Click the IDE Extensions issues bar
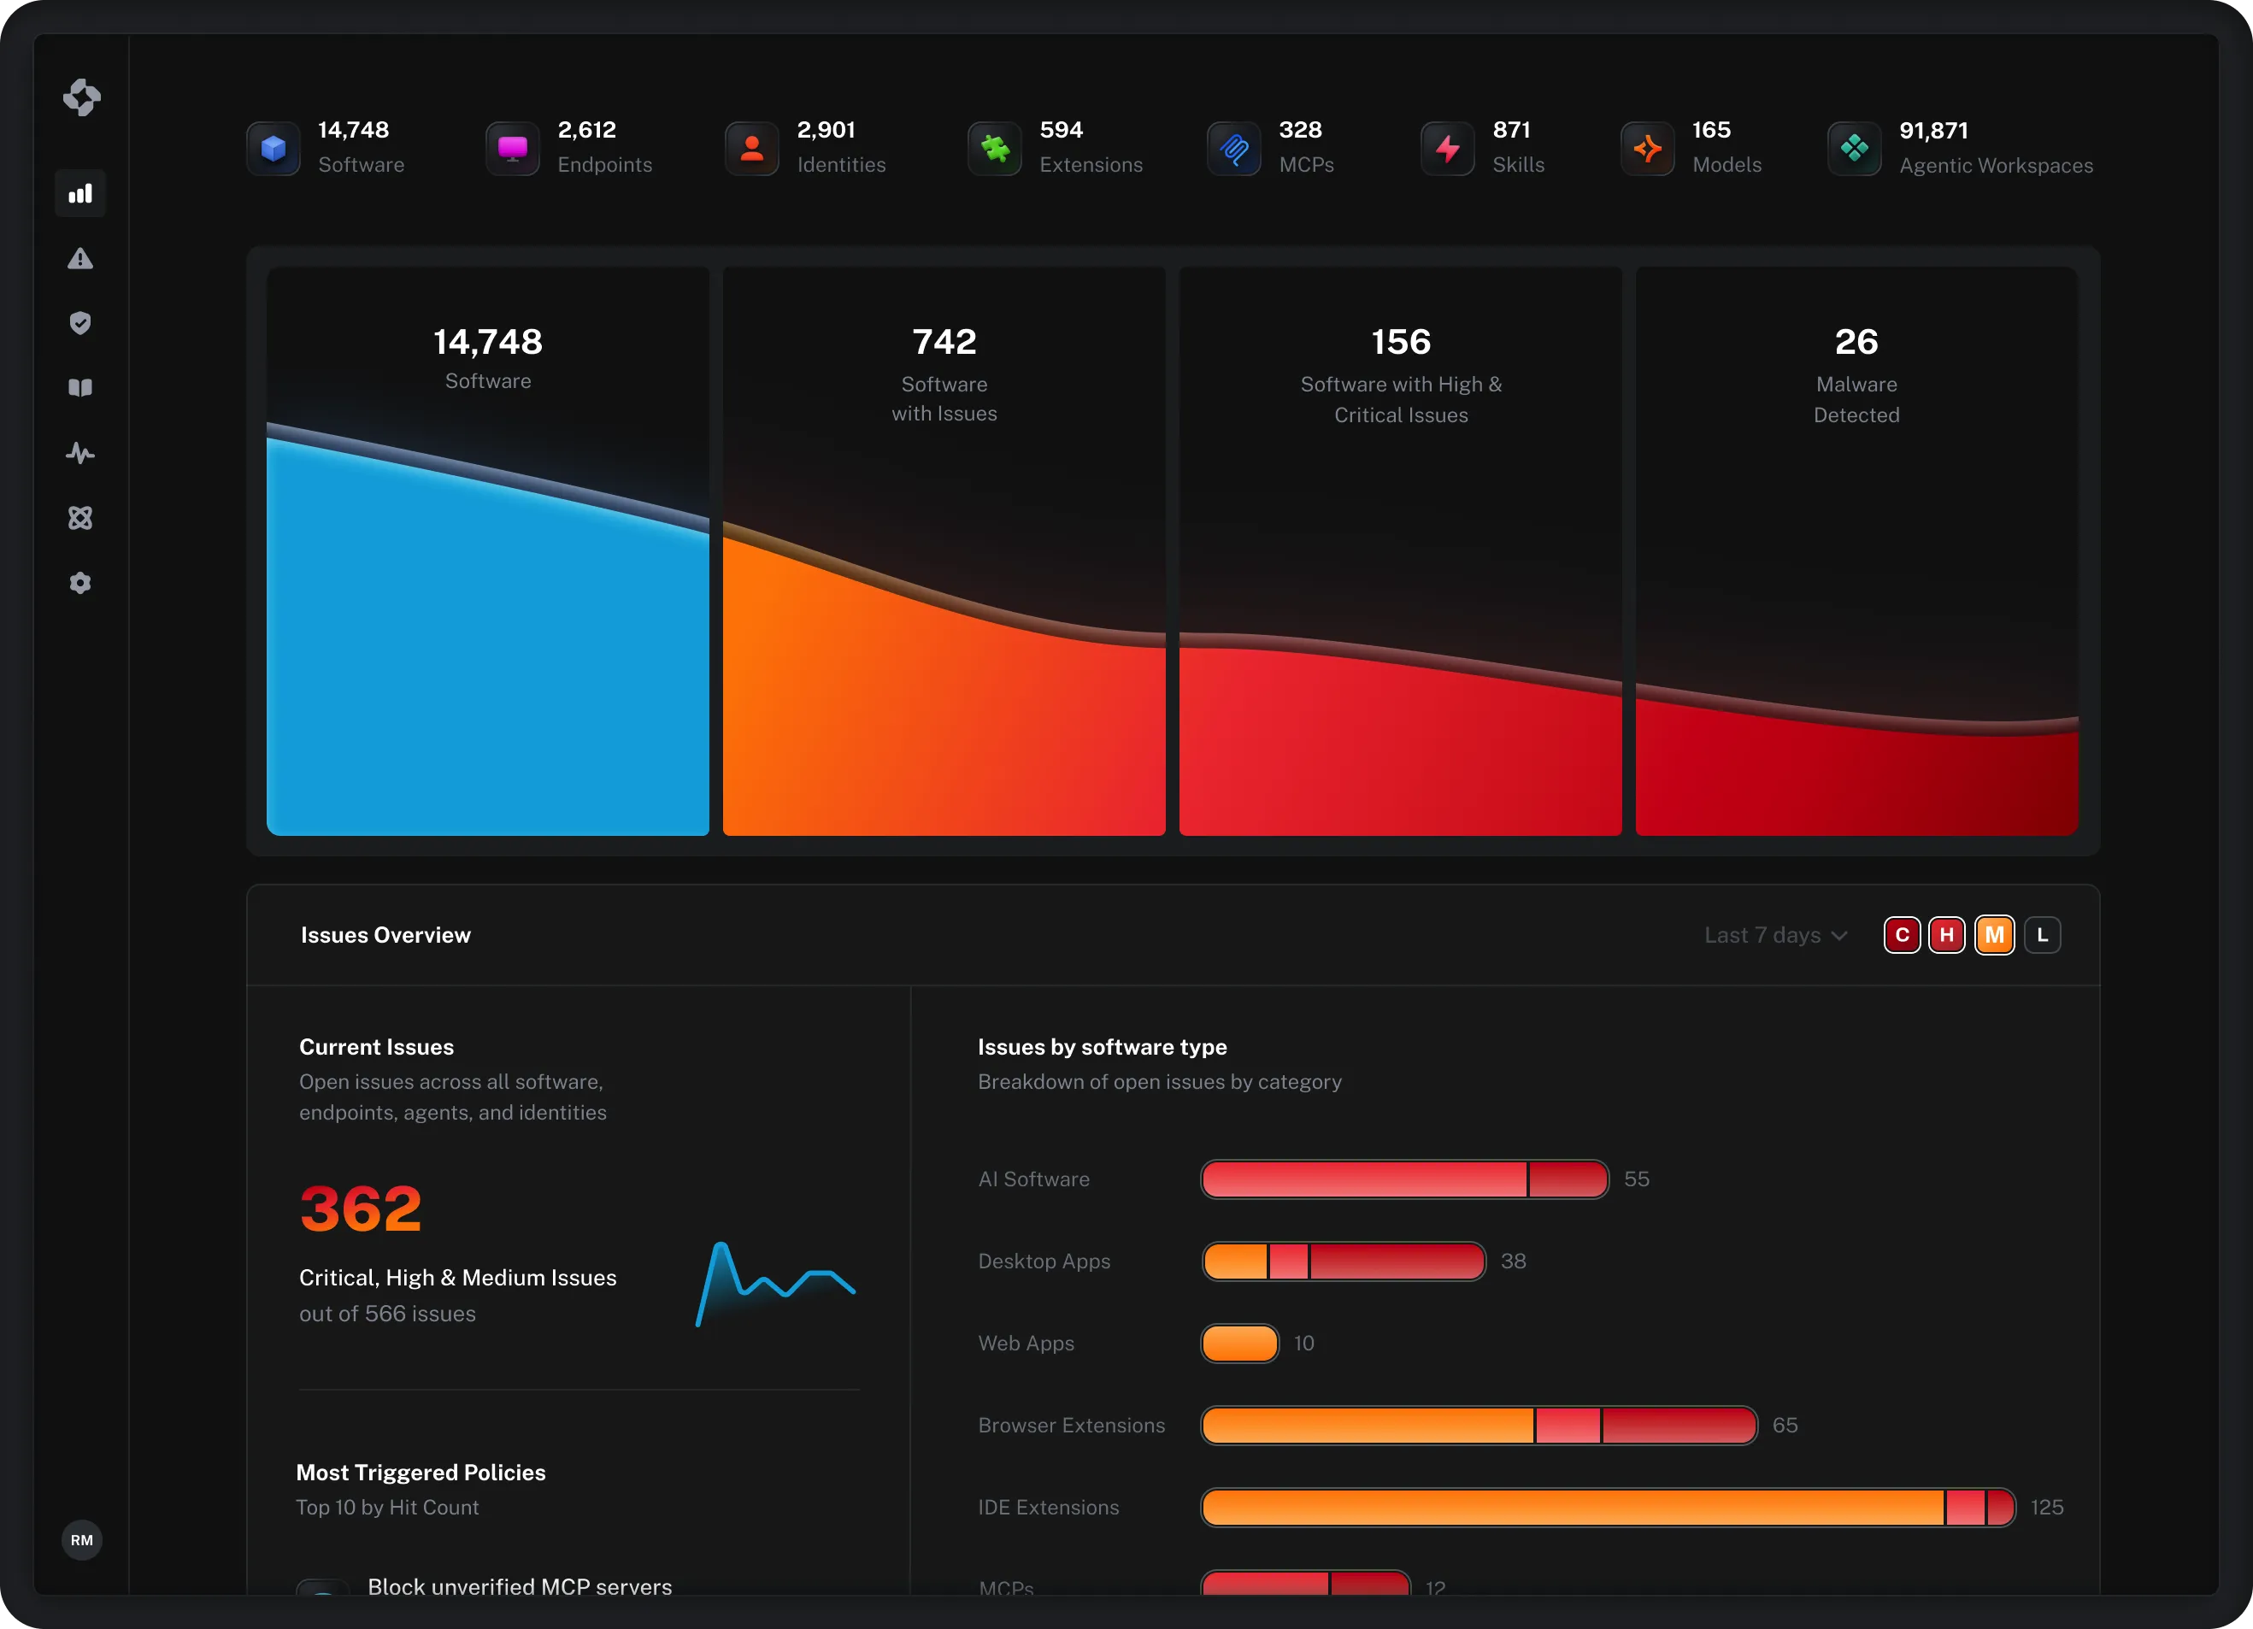The image size is (2253, 1629). click(1609, 1508)
